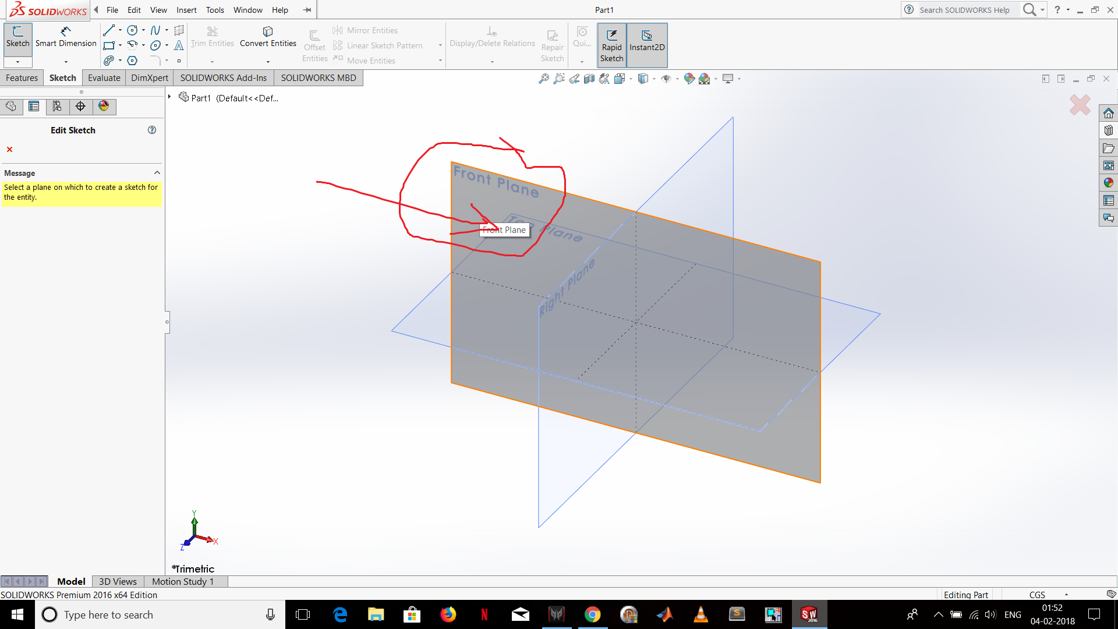1118x629 pixels.
Task: Open the Sketch Text tool
Action: (x=178, y=45)
